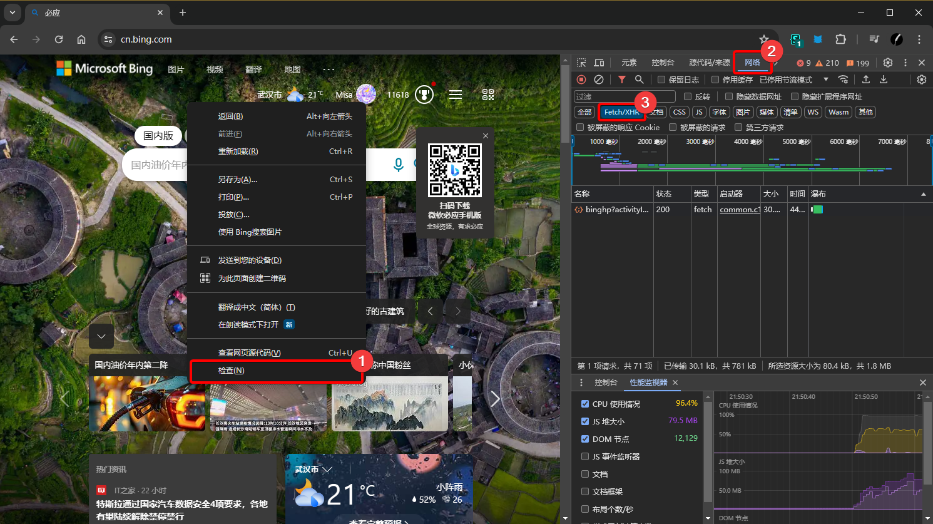Image resolution: width=933 pixels, height=524 pixels.
Task: Uncheck CPU 使用情况 in performance monitor
Action: (585, 404)
